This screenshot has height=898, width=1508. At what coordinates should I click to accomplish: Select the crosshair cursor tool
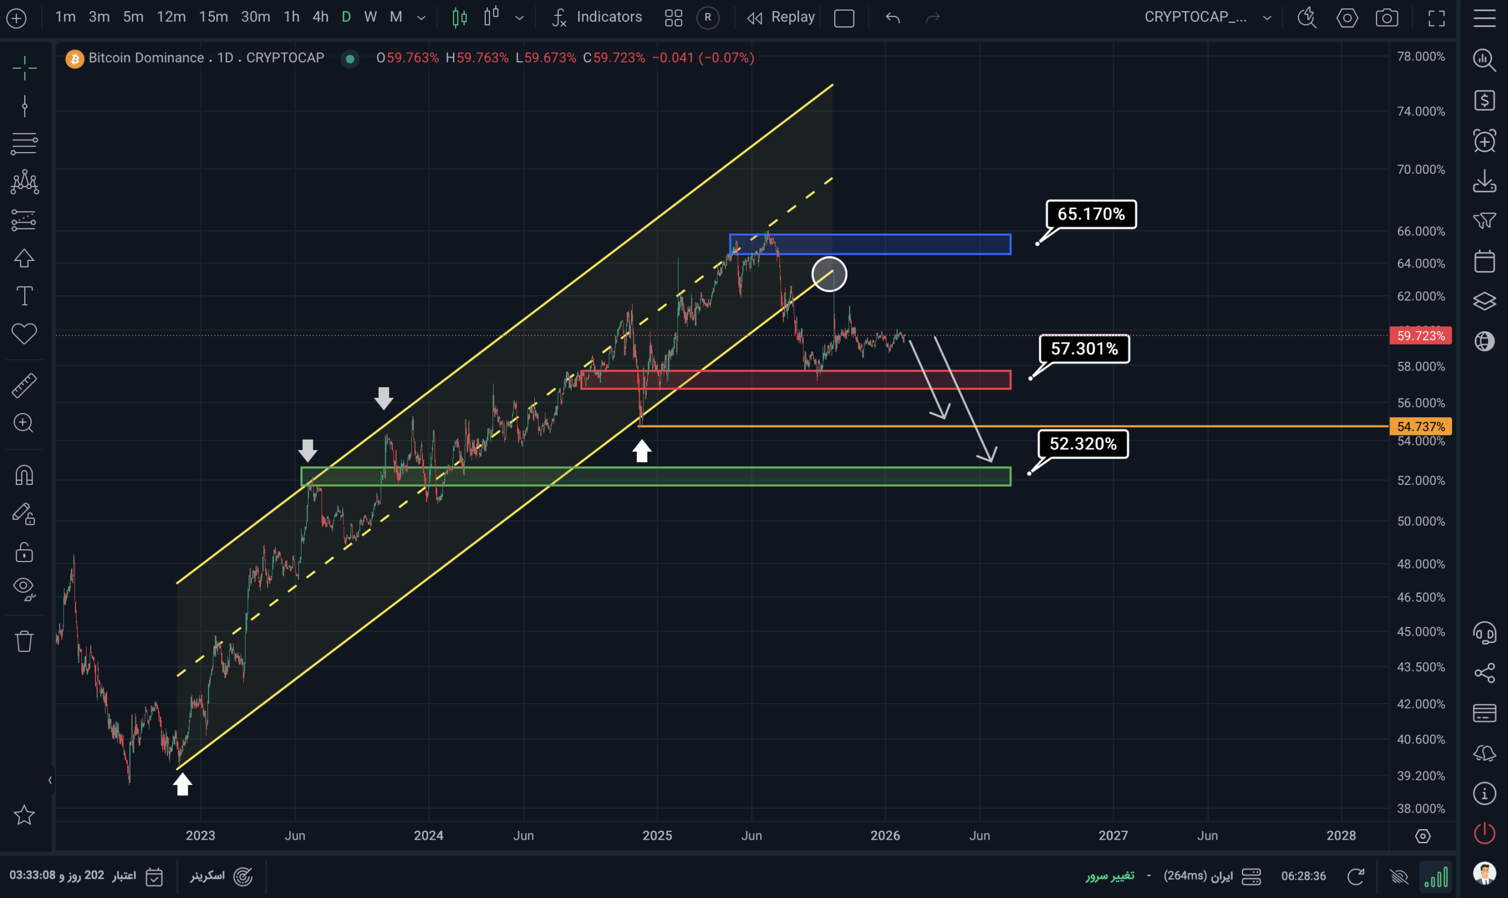coord(24,68)
